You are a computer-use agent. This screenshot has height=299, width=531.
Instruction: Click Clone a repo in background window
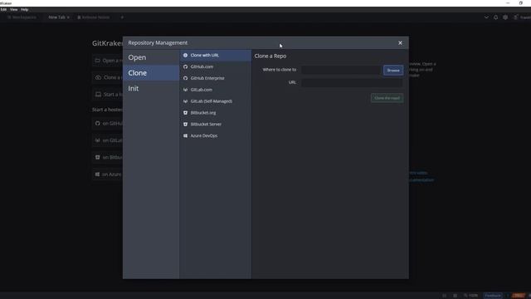[x=108, y=77]
